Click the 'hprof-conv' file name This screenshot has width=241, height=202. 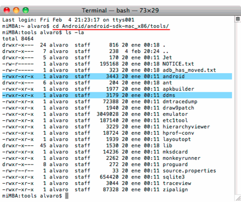178,133
